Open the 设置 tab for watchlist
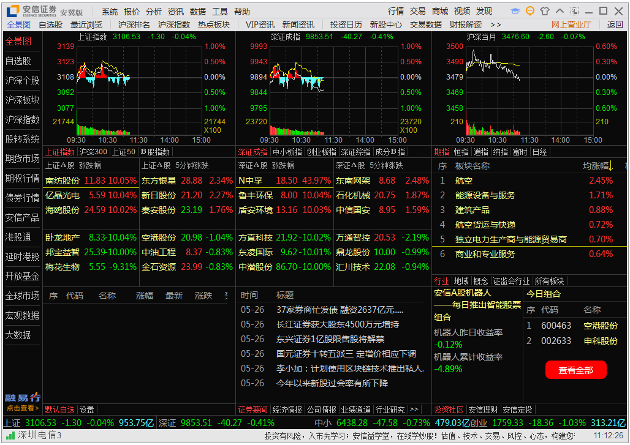The height and width of the screenshot is (445, 630). point(86,409)
